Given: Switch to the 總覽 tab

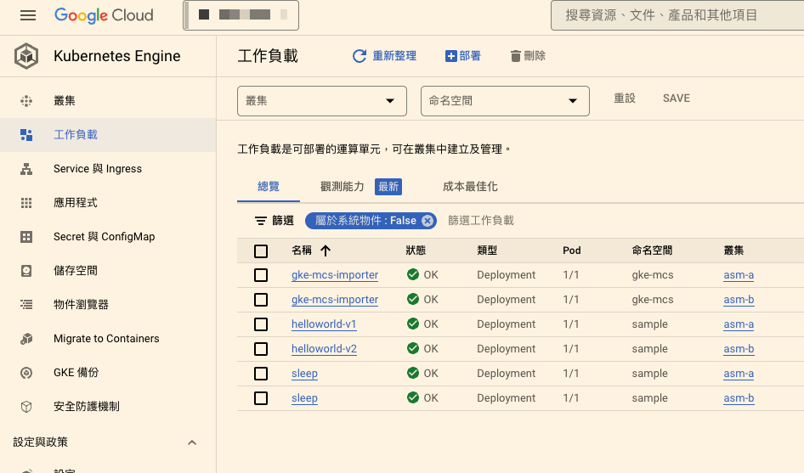Looking at the screenshot, I should click(x=269, y=187).
